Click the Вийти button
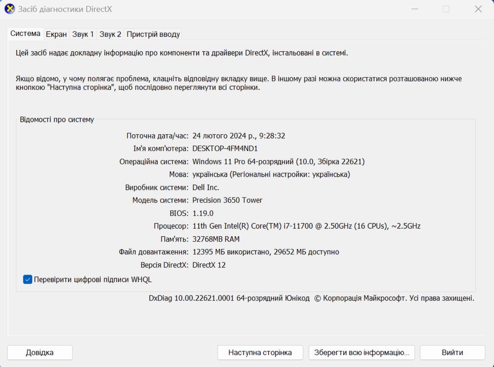 coord(453,353)
